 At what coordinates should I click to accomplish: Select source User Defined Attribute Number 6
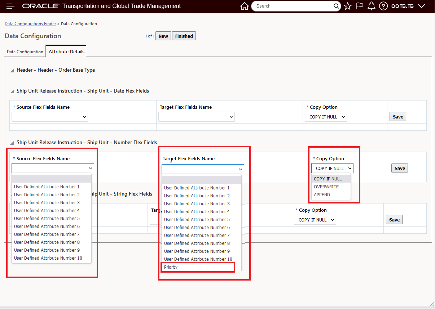[x=52, y=227]
